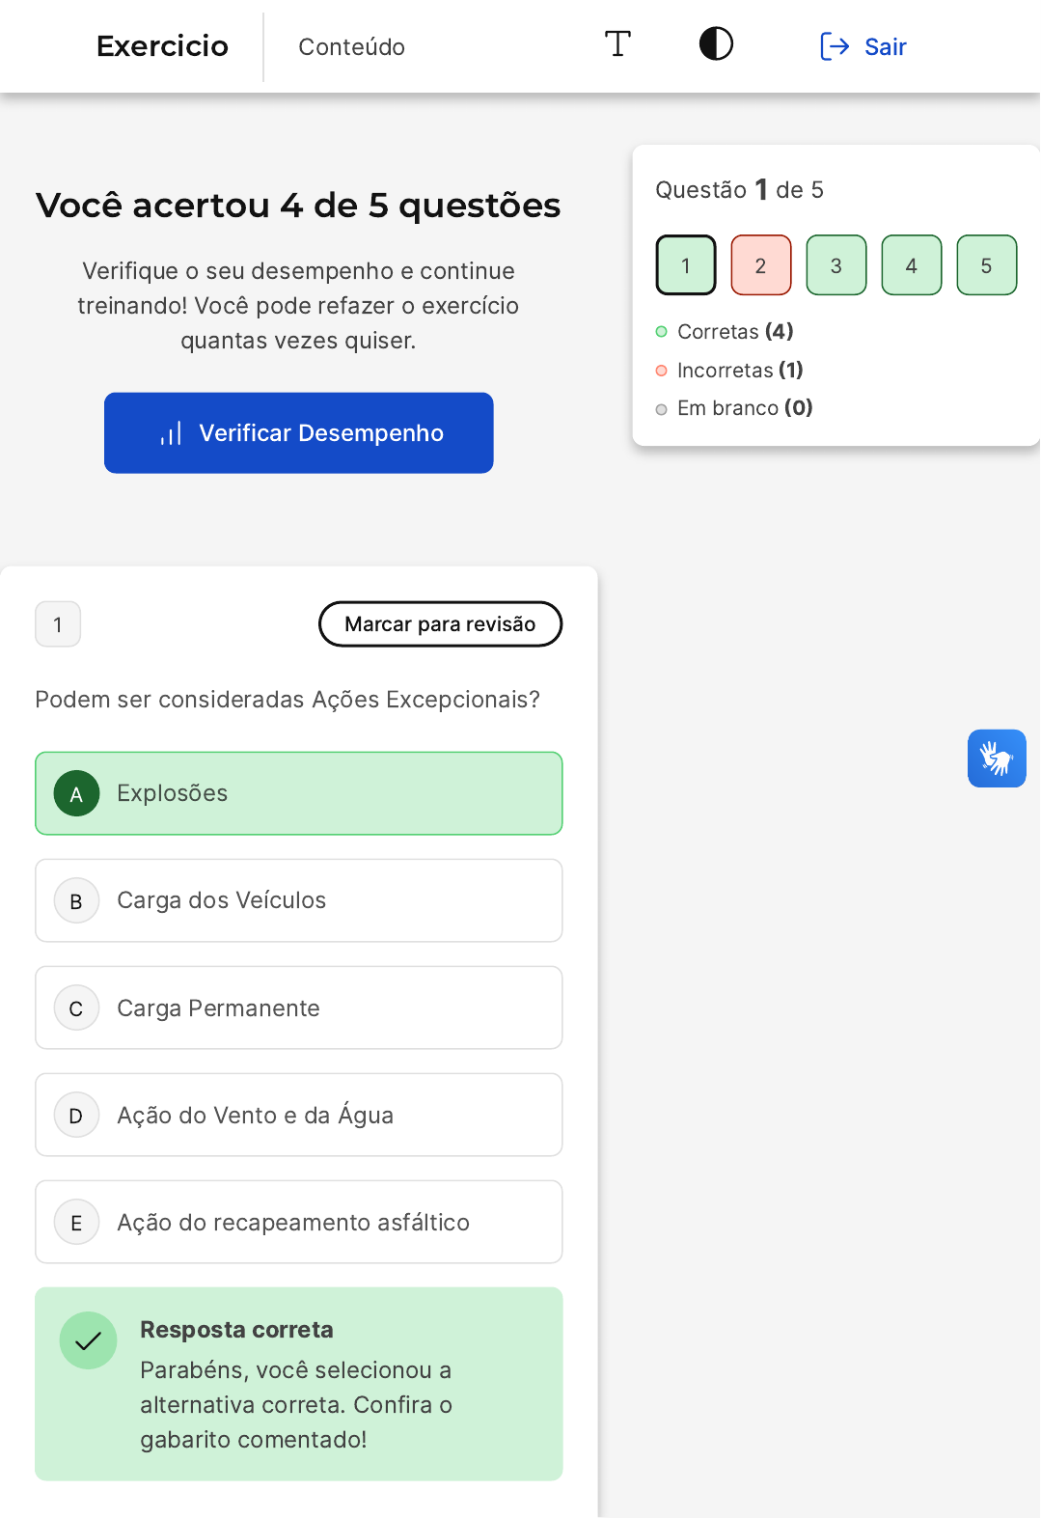
Task: Pick option C Carga Permanente
Action: click(299, 1007)
